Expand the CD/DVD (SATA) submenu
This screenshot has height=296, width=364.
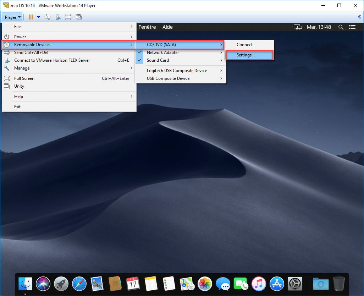coord(180,45)
